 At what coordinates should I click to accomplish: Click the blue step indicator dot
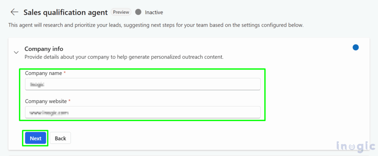tap(355, 47)
